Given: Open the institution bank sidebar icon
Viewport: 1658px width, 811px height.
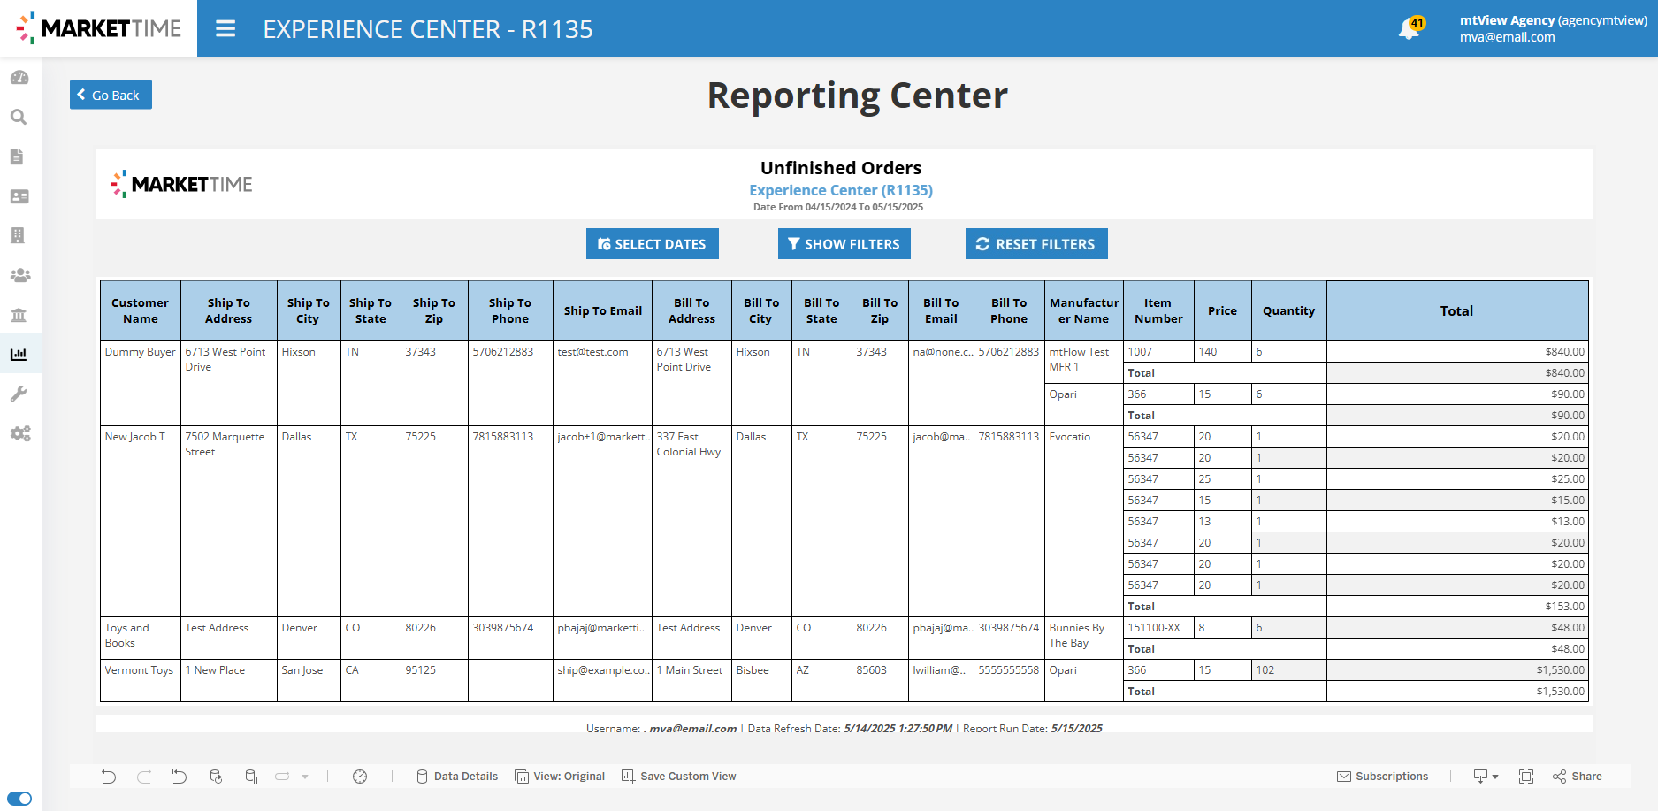Looking at the screenshot, I should pos(19,315).
